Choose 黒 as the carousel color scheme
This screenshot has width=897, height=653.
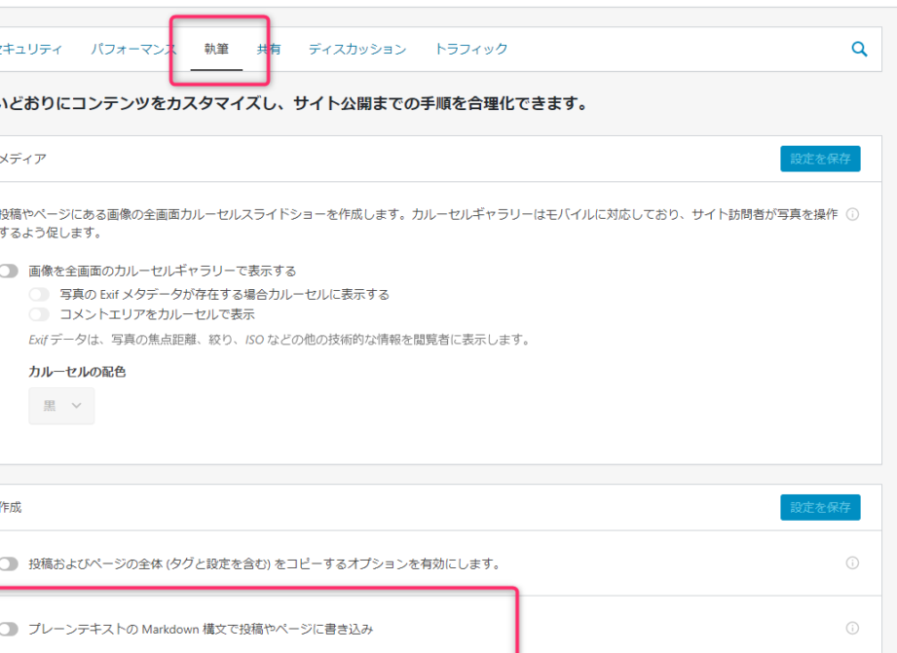(50, 405)
